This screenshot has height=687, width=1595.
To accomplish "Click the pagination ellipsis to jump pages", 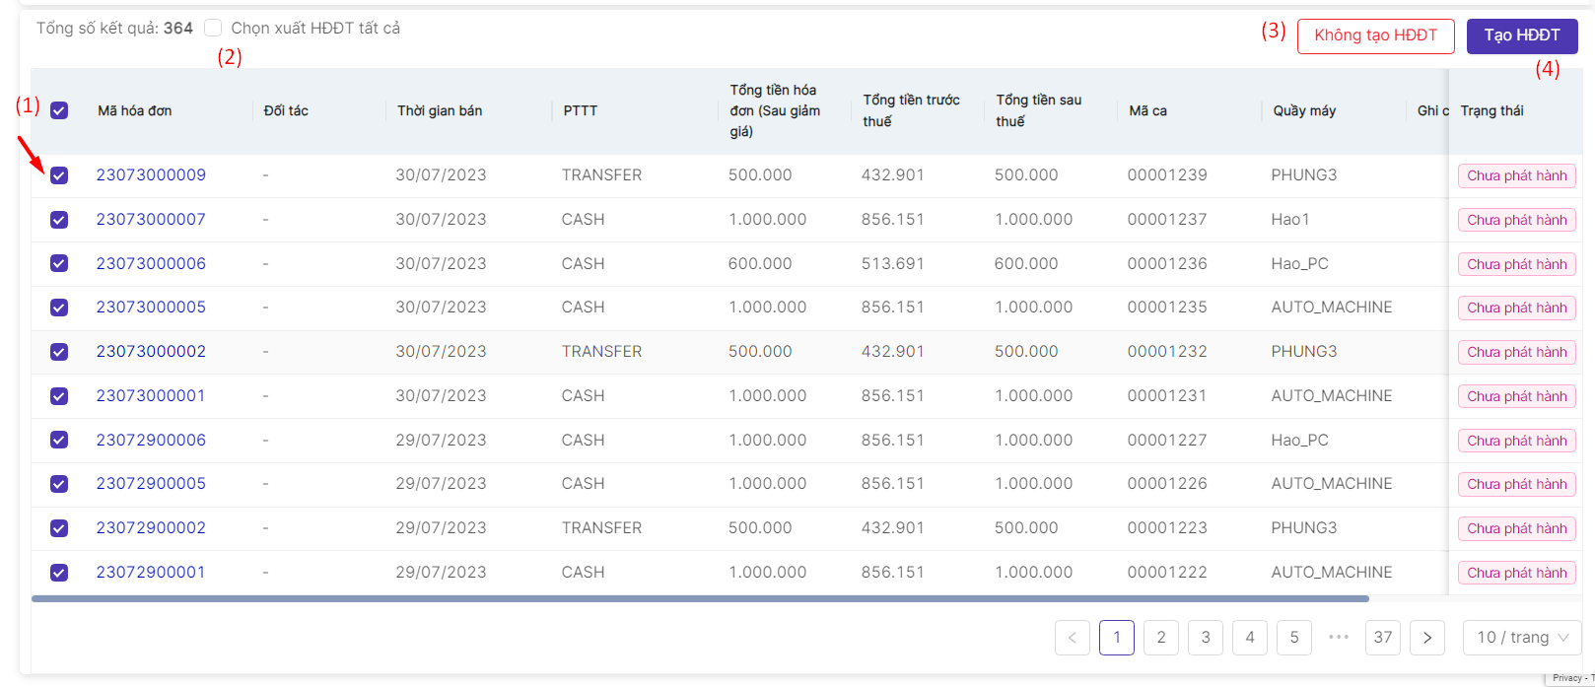I will click(x=1339, y=638).
